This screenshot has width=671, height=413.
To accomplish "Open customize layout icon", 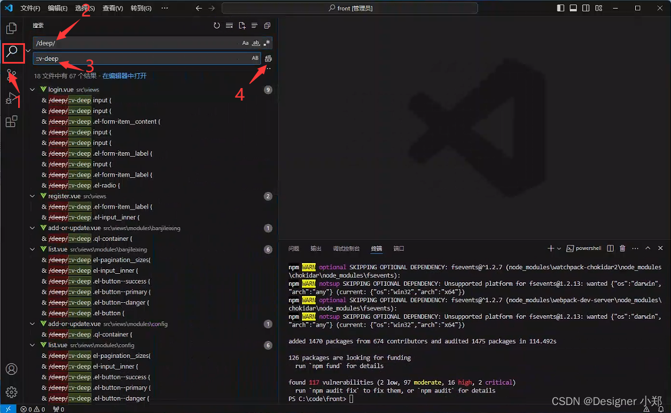I will click(599, 8).
